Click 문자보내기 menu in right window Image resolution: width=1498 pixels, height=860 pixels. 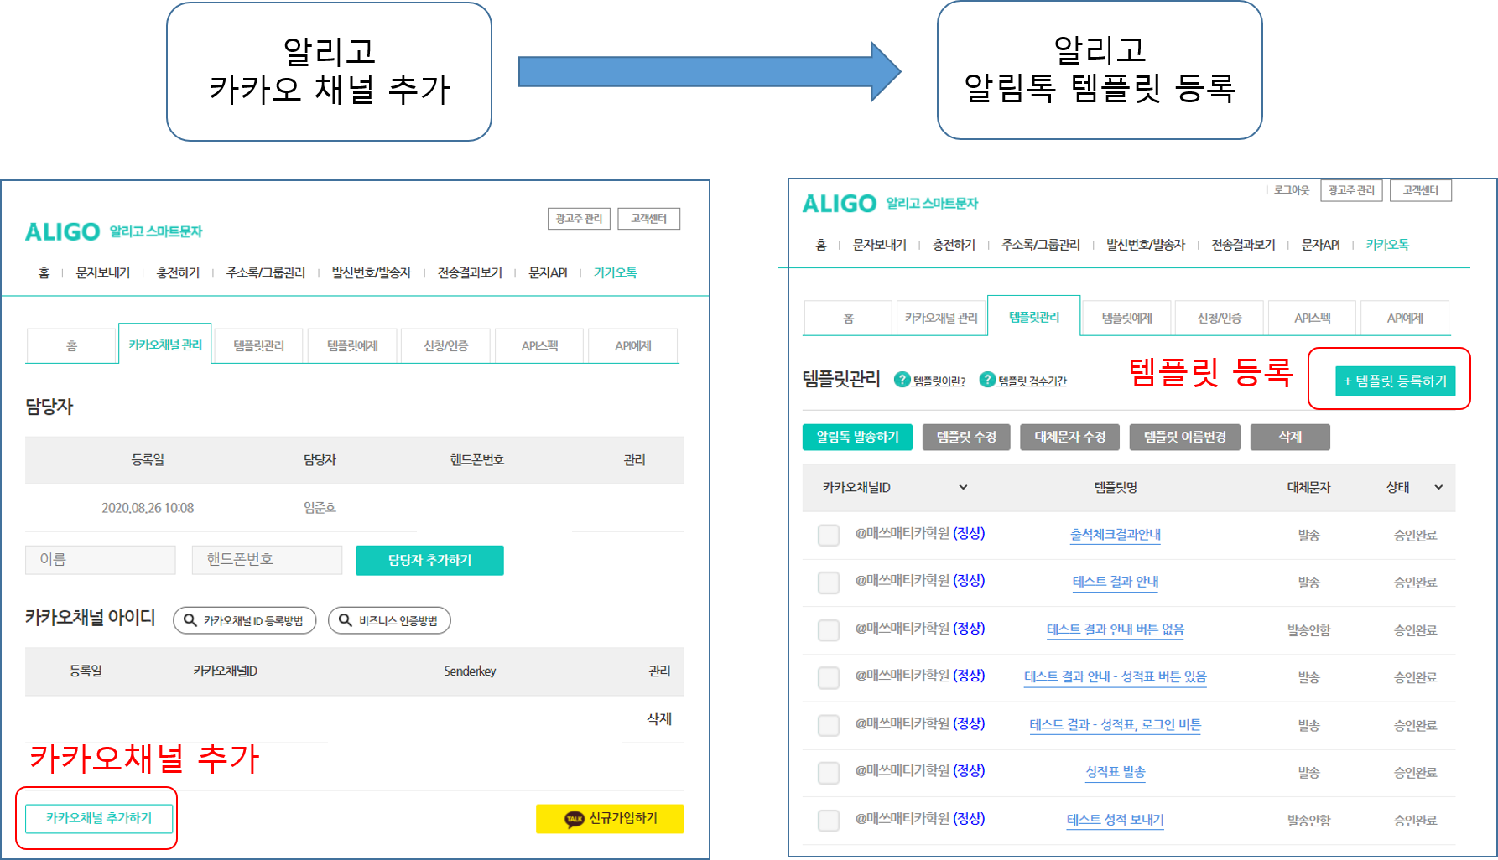pyautogui.click(x=880, y=245)
